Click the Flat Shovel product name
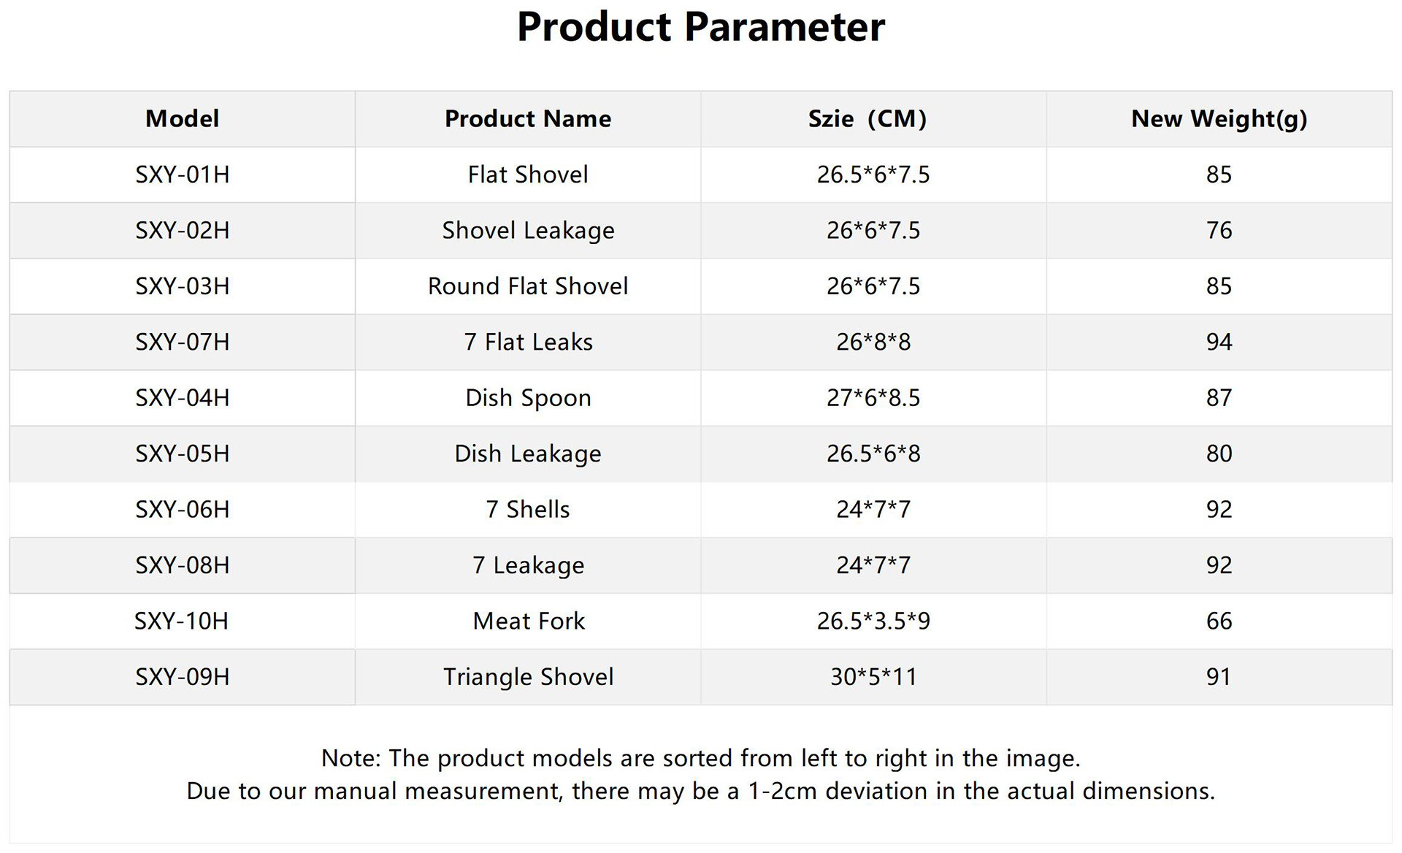Image resolution: width=1402 pixels, height=853 pixels. coord(527,175)
